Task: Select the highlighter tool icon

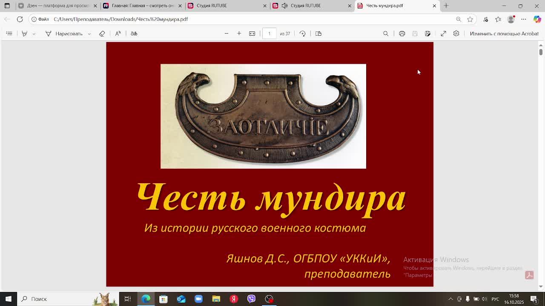Action: click(24, 34)
